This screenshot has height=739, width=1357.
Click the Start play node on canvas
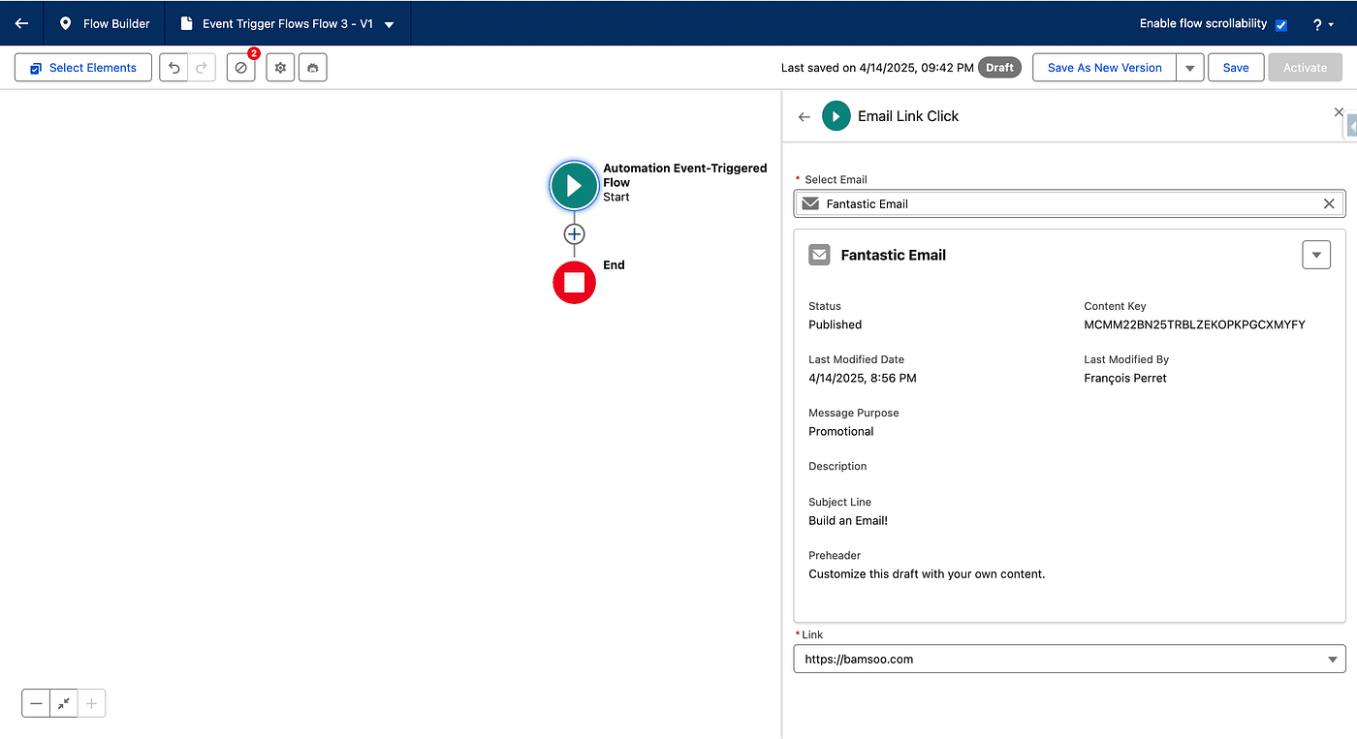[574, 185]
